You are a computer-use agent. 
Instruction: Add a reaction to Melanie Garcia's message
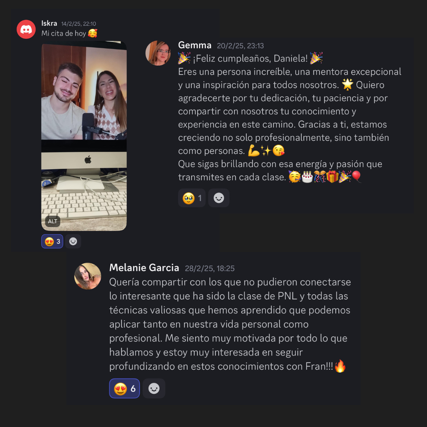154,388
